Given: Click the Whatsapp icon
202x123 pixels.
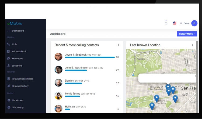Looking at the screenshot, I should coord(9,107).
